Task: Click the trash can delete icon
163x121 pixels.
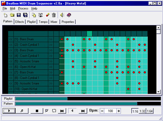Action: (54, 15)
